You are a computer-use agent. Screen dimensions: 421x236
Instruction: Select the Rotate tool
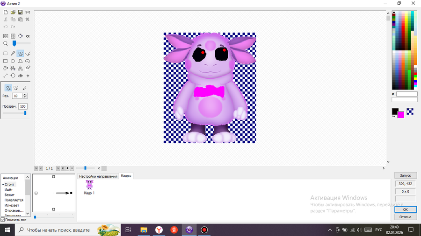coord(13,76)
